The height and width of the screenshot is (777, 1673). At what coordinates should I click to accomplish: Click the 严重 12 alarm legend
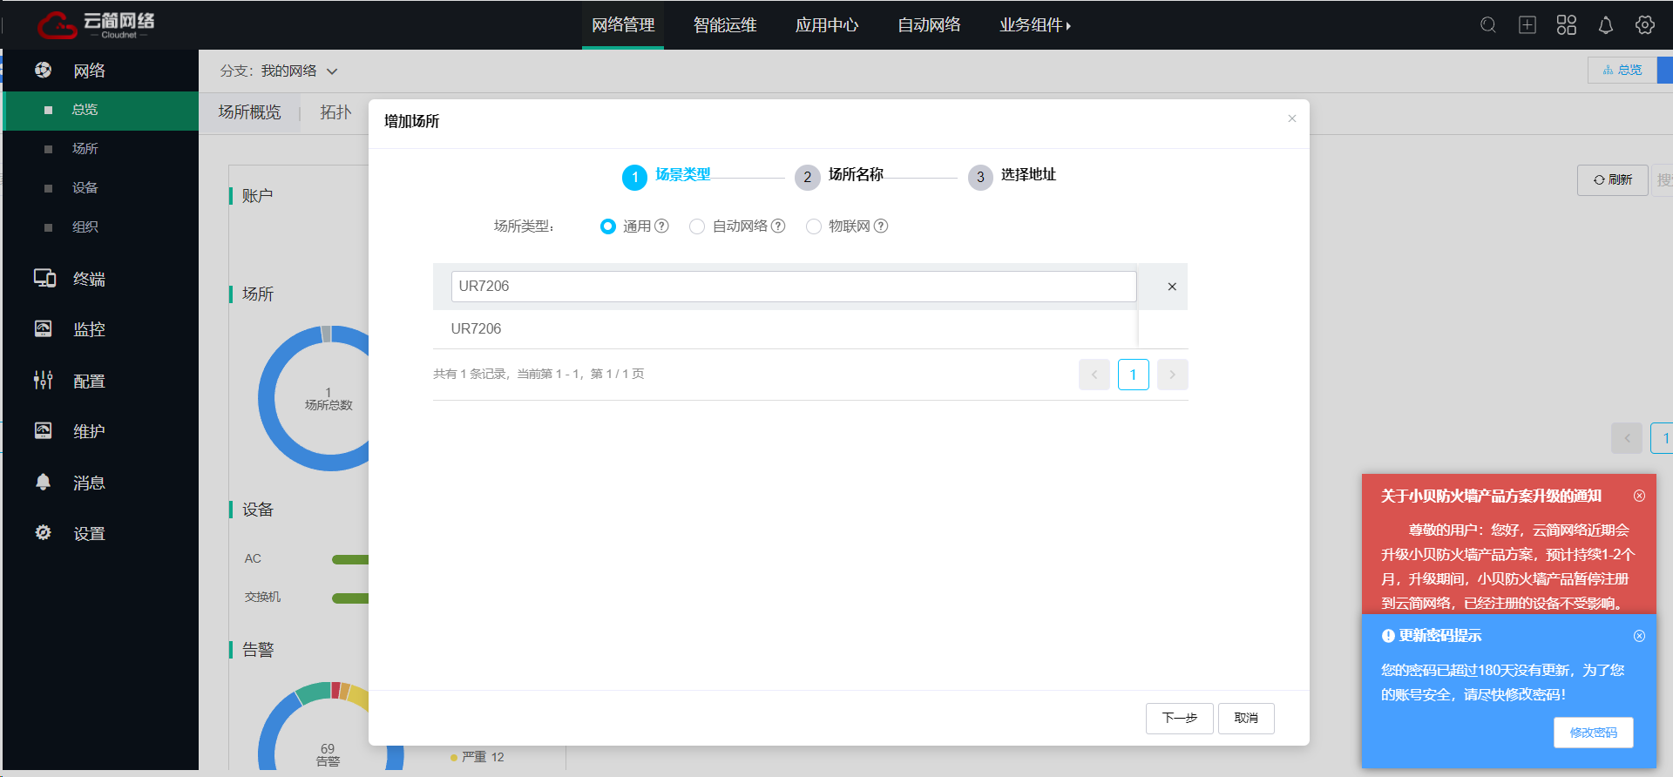(x=478, y=757)
